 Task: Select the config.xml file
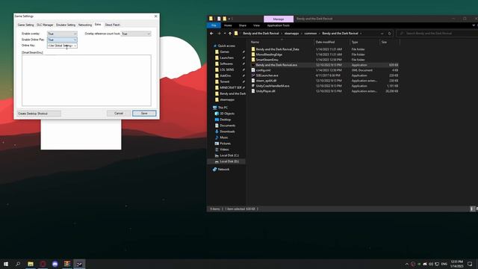point(263,70)
